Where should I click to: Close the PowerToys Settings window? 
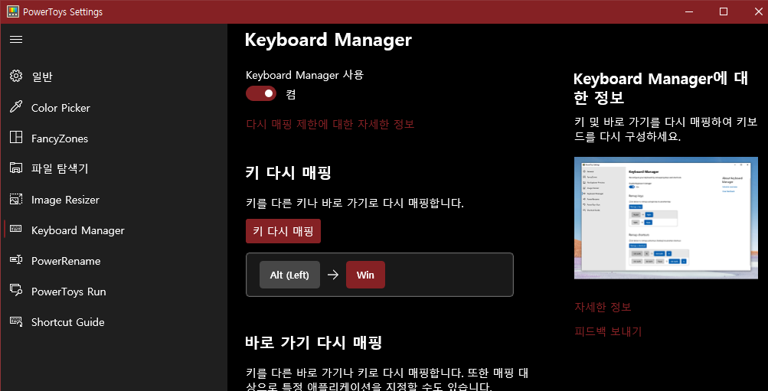pos(758,11)
